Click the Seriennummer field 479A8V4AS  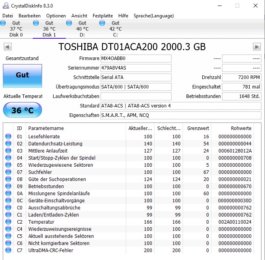pos(136,68)
